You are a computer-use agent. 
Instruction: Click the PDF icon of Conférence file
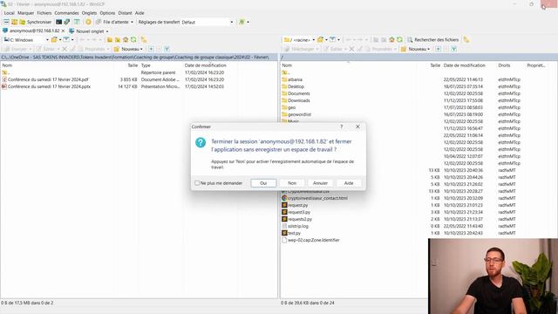[4, 79]
